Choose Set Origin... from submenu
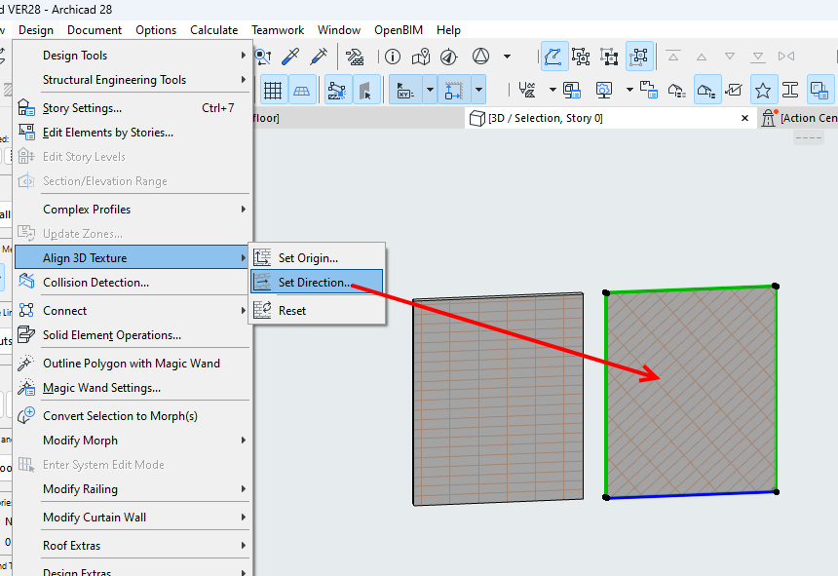 [x=317, y=257]
